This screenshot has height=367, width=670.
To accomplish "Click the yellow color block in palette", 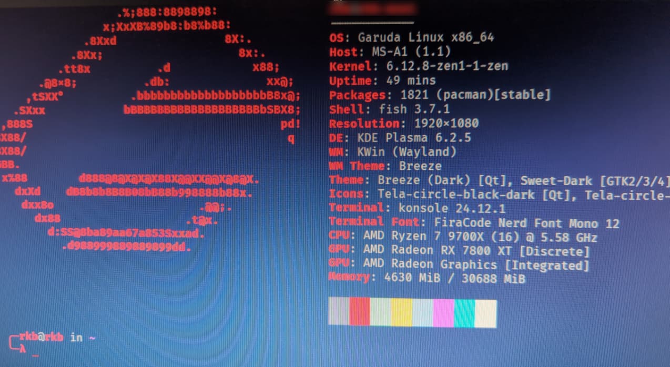I will point(402,313).
